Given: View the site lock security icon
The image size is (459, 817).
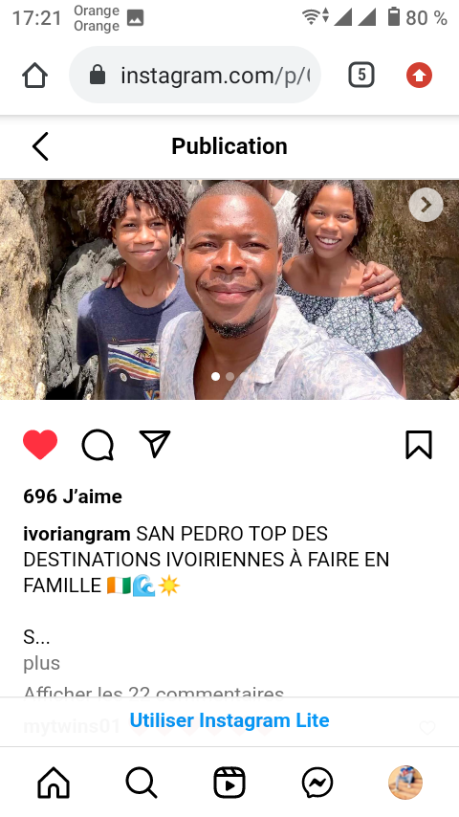Looking at the screenshot, I should 98,75.
